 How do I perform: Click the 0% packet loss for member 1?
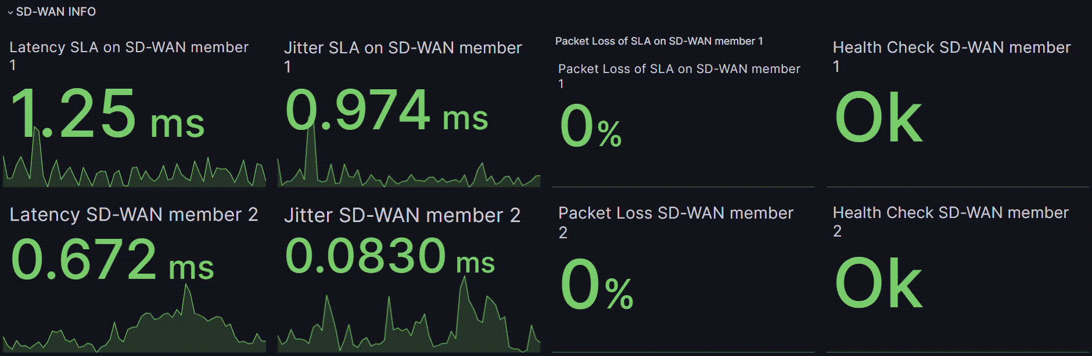(590, 126)
